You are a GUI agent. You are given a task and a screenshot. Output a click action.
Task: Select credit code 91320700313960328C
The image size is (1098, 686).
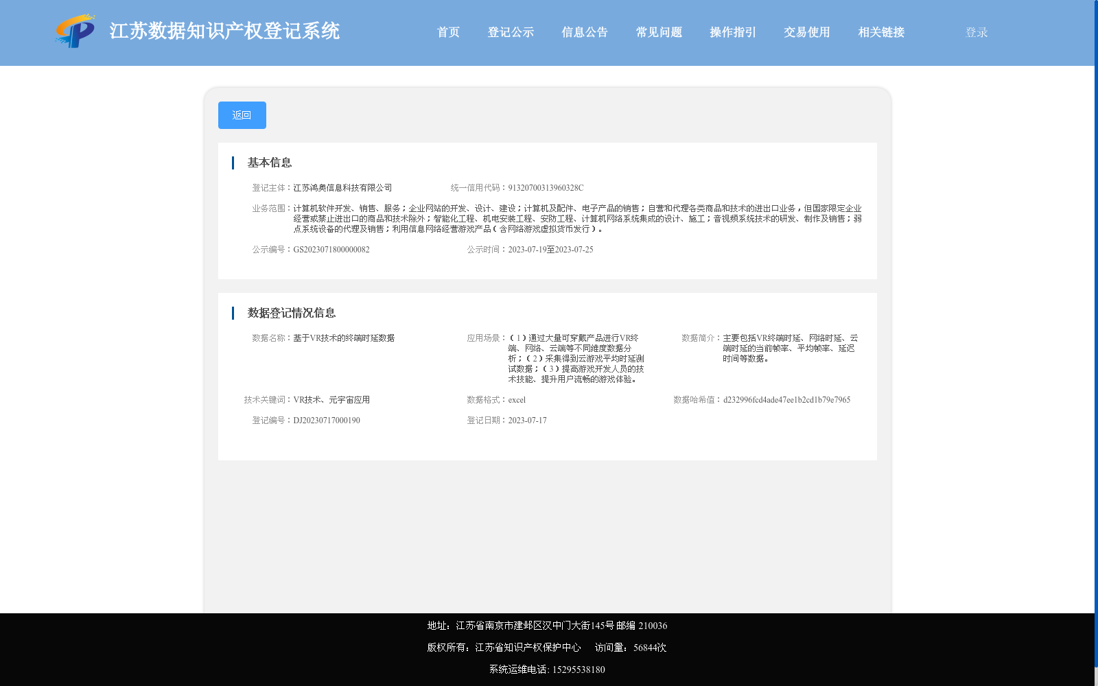click(x=546, y=188)
